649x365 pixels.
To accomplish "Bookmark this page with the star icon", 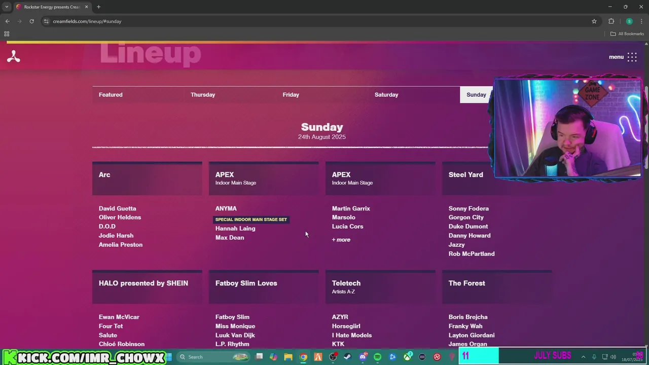I will tap(594, 21).
